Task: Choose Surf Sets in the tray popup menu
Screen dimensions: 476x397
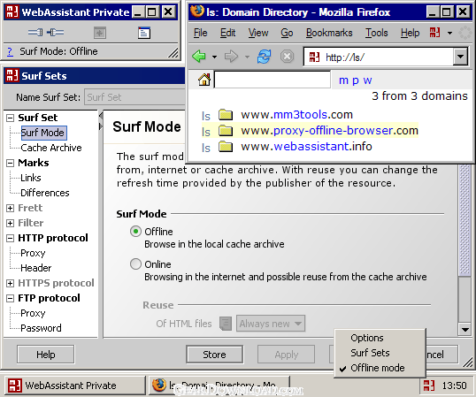Action: click(x=370, y=353)
